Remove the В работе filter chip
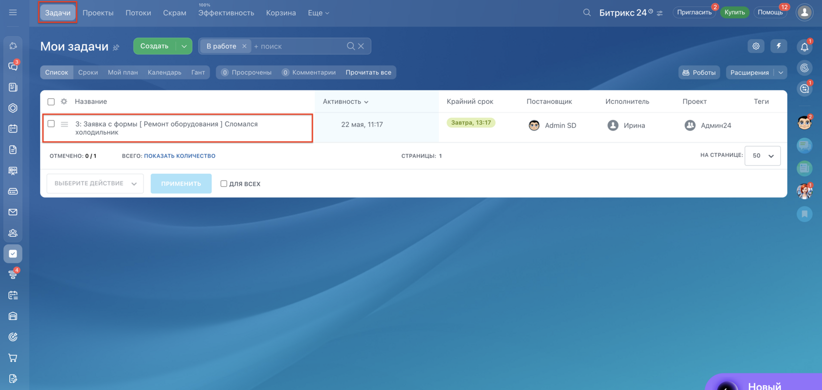The image size is (822, 390). click(244, 46)
